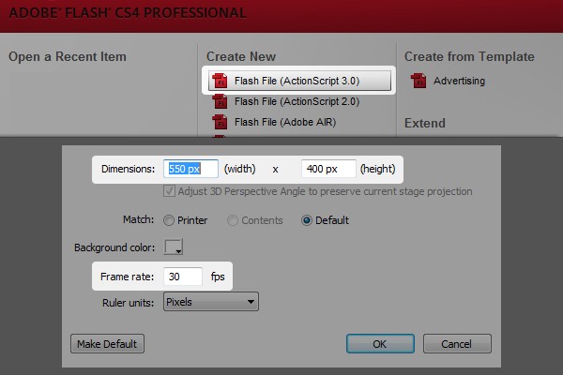The width and height of the screenshot is (563, 375).
Task: Confirm the document settings with OK
Action: (380, 344)
